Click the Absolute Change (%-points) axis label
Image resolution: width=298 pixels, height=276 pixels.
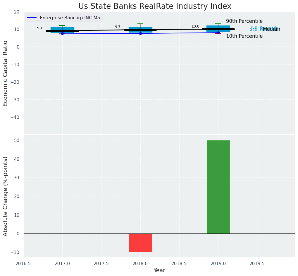coord(6,196)
